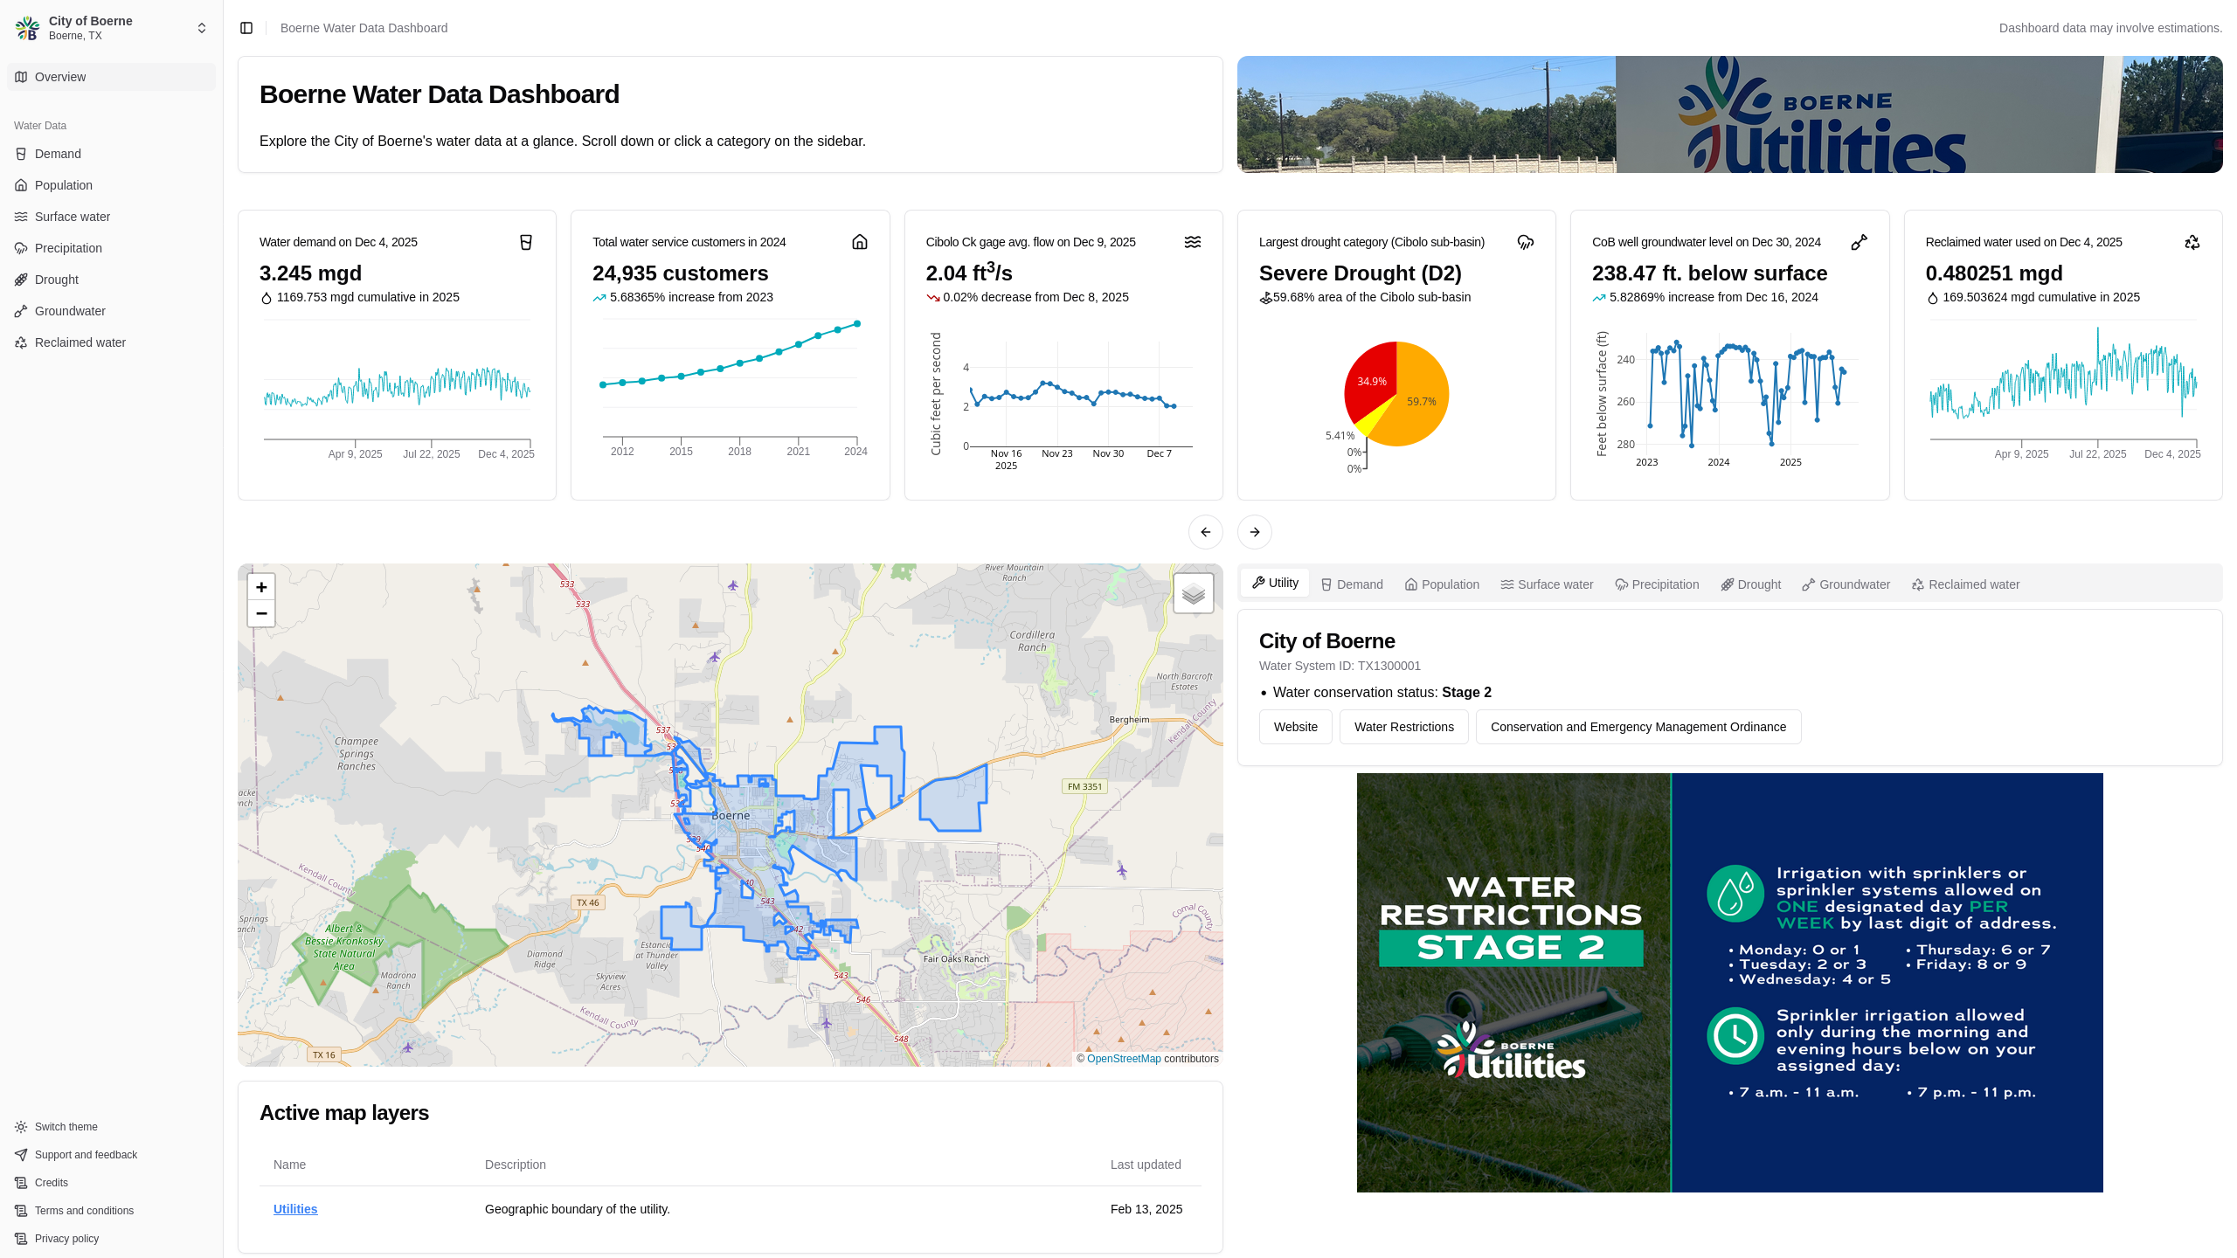The image size is (2237, 1258).
Task: Open the Utilities layer link
Action: (x=295, y=1209)
